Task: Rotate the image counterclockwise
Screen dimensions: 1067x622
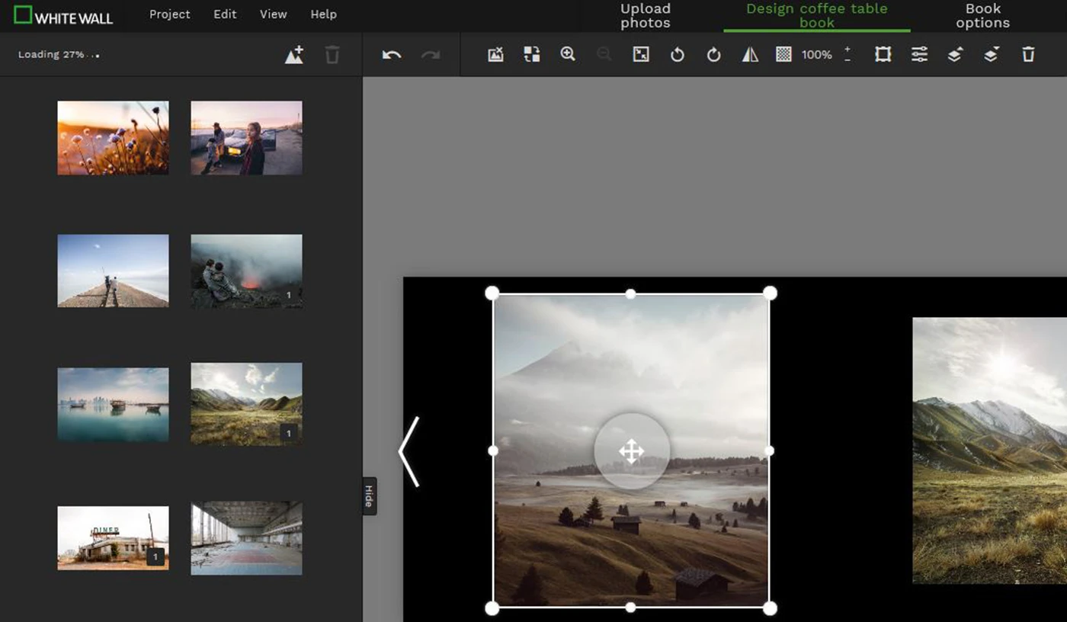Action: [677, 55]
